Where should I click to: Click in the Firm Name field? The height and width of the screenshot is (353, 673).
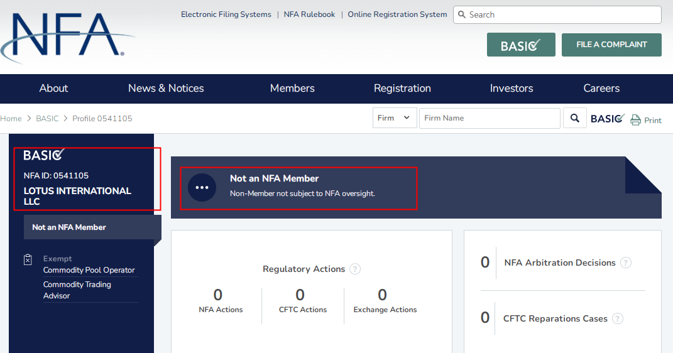point(490,118)
